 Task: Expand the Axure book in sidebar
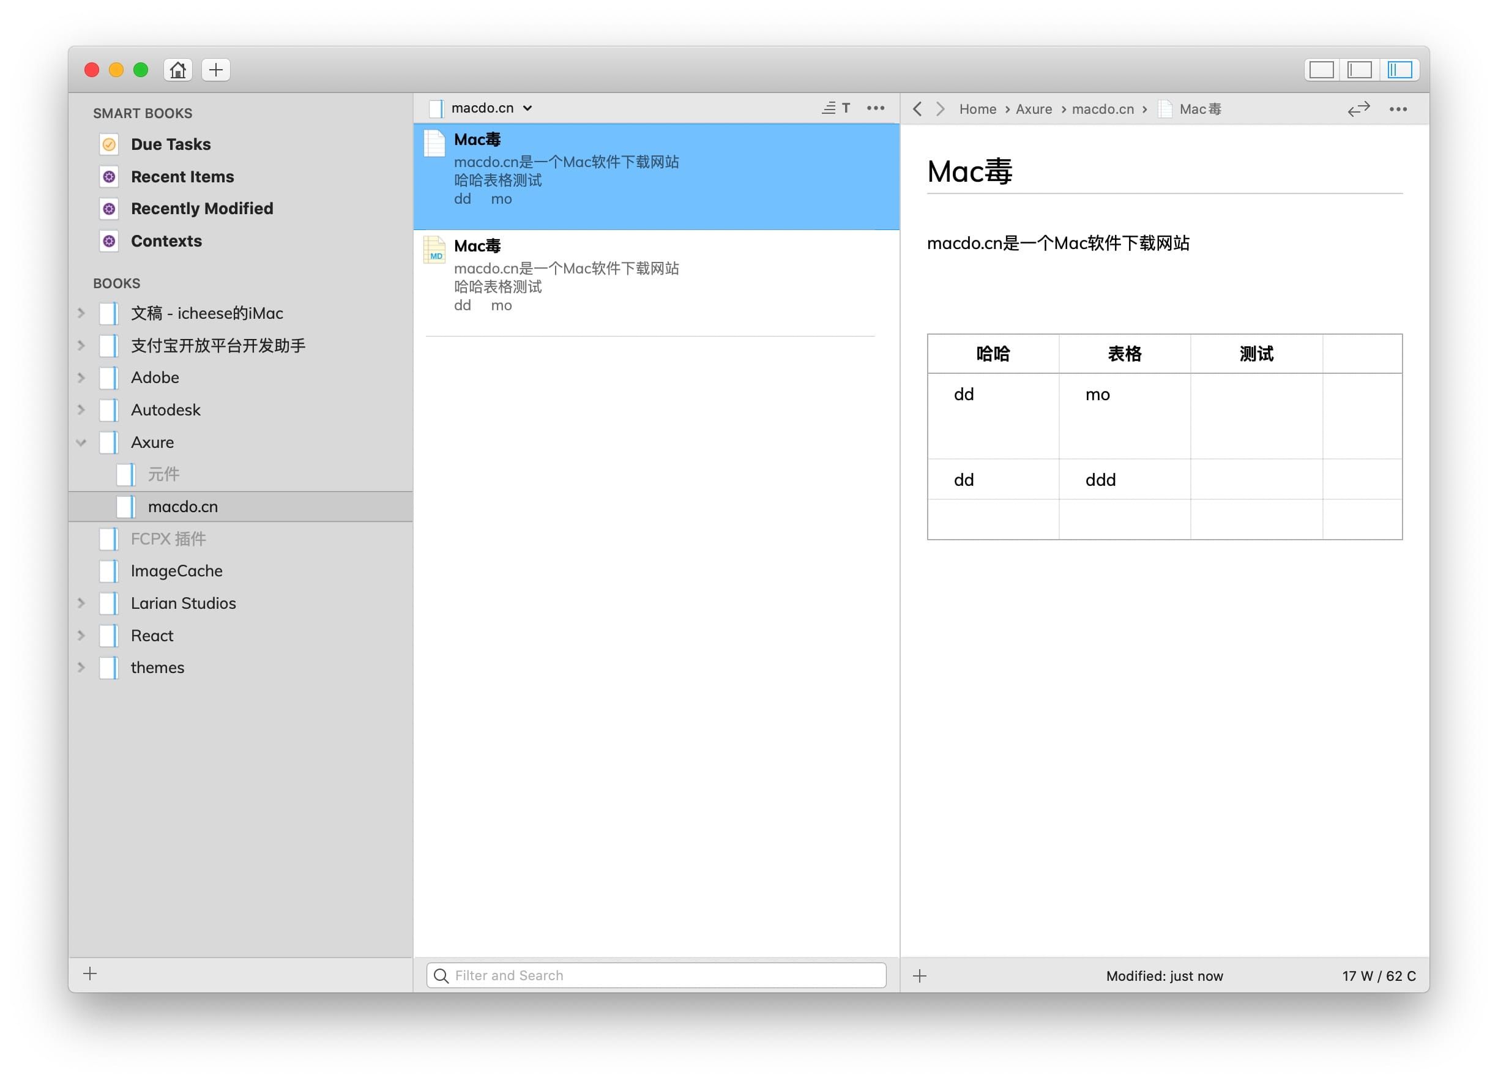81,441
